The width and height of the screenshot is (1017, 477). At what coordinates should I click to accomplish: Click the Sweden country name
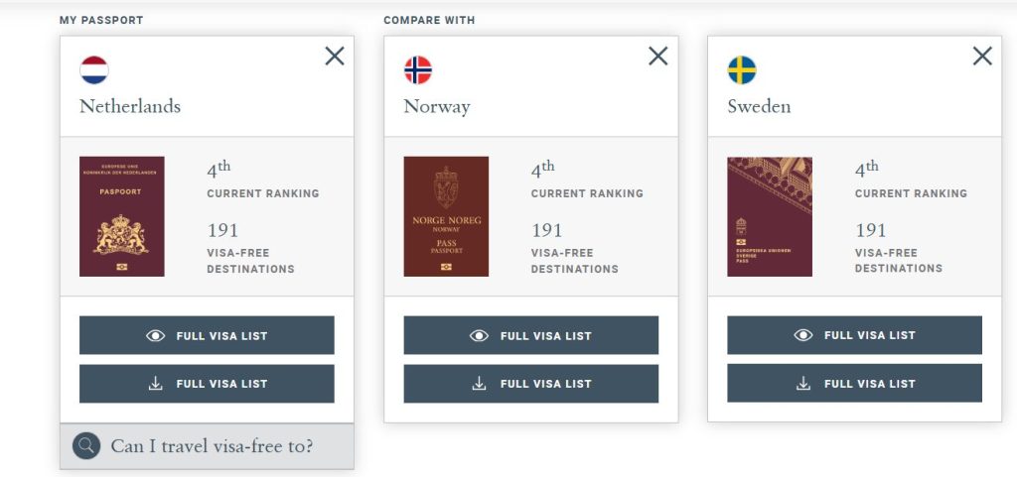tap(760, 106)
